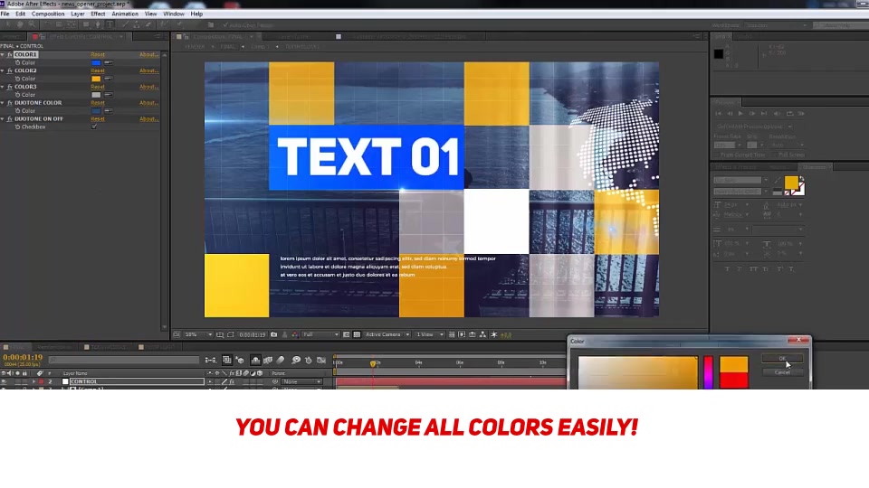Open About for DUOTONE ON OFF effect

click(x=148, y=119)
